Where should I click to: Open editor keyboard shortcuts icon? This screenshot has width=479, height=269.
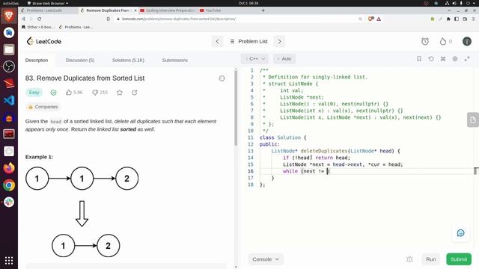point(443,58)
